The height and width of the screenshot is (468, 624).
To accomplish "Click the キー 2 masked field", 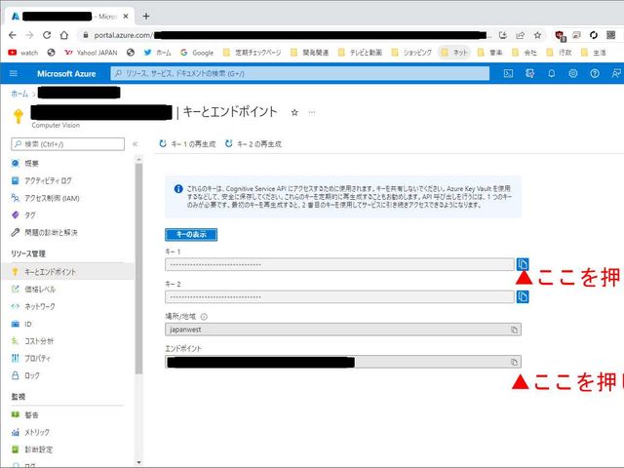I will (x=339, y=296).
